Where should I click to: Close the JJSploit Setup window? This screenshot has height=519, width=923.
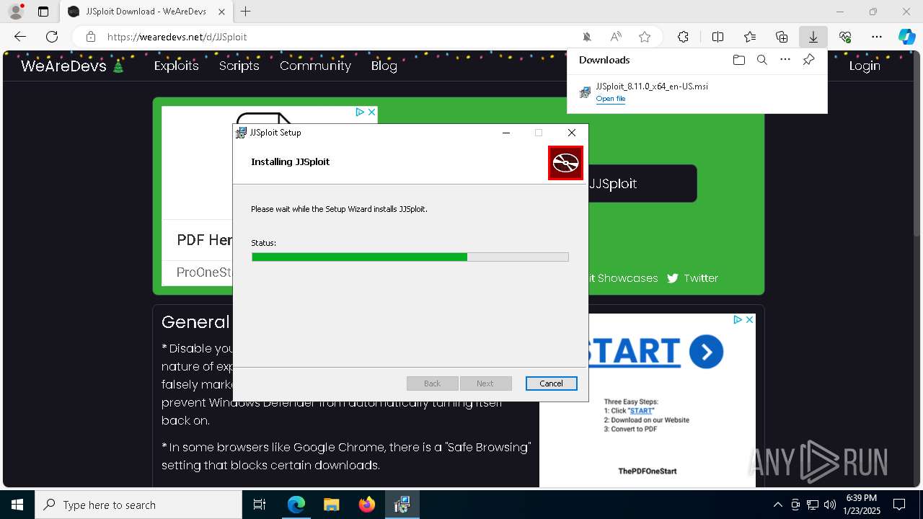[572, 133]
